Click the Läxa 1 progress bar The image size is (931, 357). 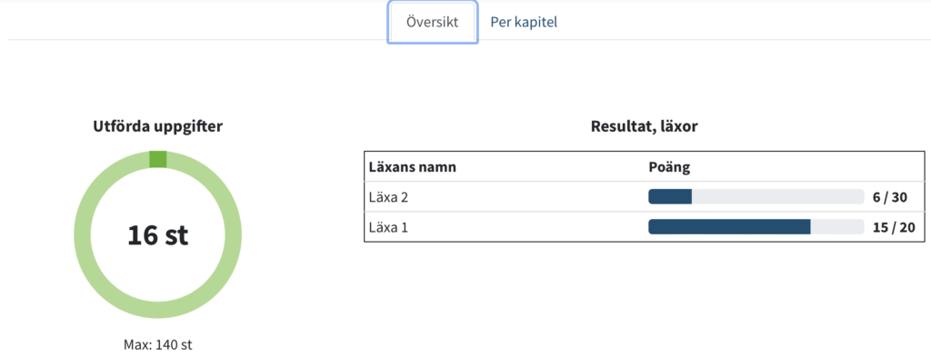pyautogui.click(x=756, y=226)
